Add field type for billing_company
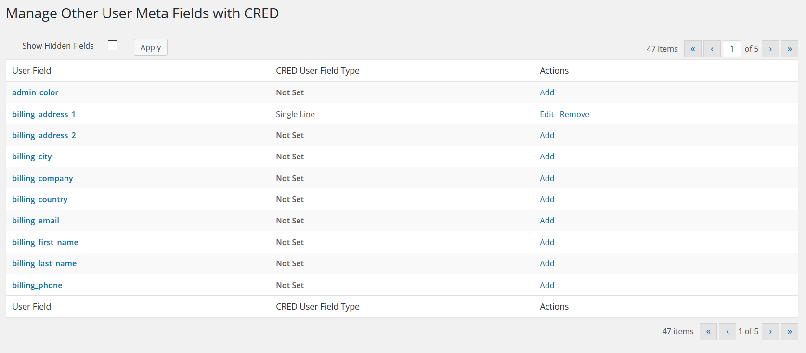 [x=547, y=178]
